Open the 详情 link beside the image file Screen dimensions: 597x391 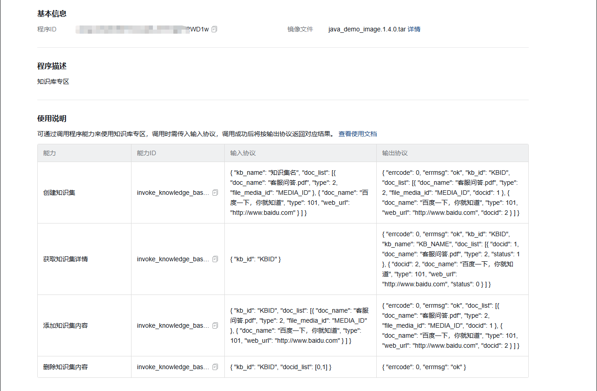coord(414,29)
